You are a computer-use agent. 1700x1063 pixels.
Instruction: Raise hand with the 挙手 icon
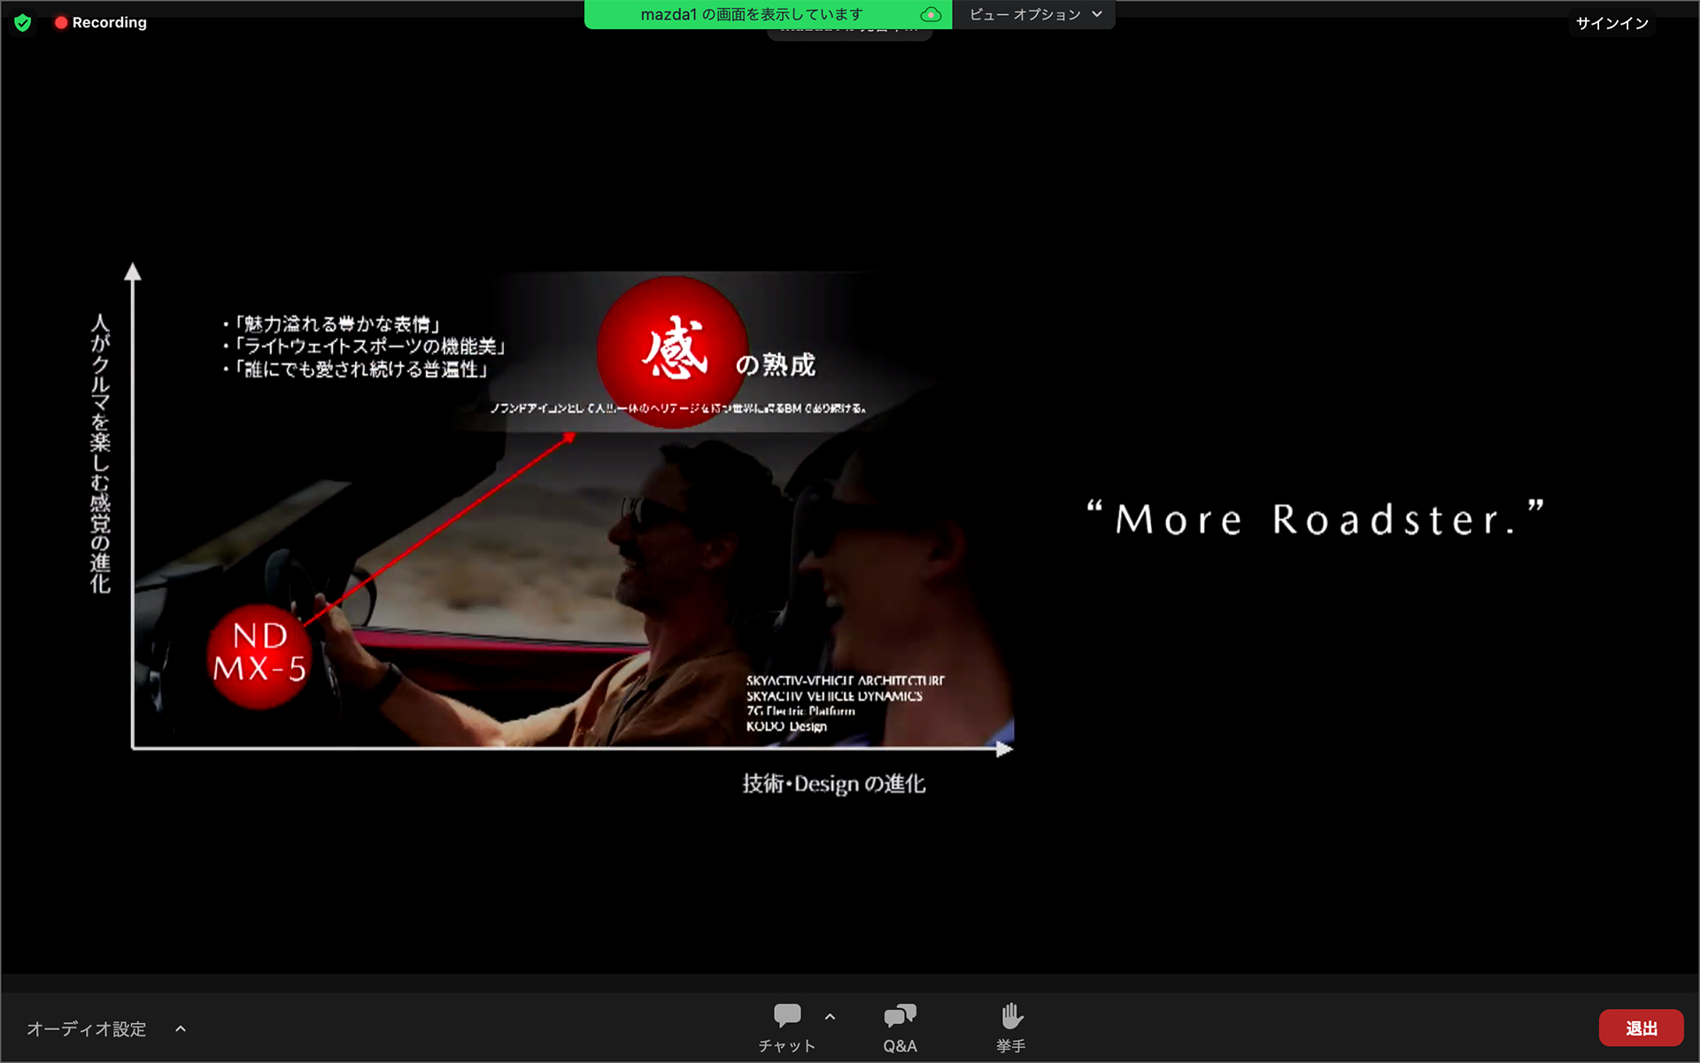tap(1011, 1015)
